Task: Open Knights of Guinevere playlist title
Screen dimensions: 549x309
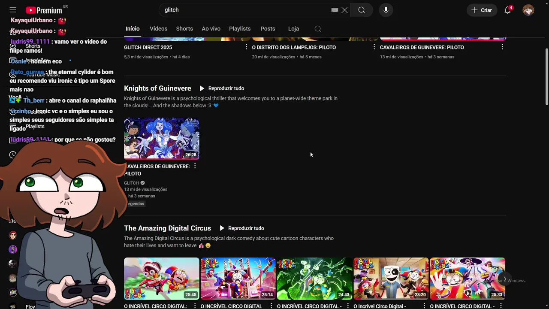Action: pos(157,88)
